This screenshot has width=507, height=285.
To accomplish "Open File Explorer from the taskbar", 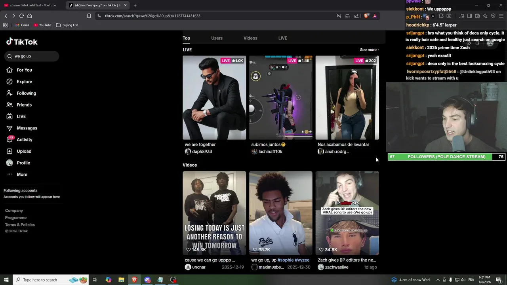I will tap(121, 280).
